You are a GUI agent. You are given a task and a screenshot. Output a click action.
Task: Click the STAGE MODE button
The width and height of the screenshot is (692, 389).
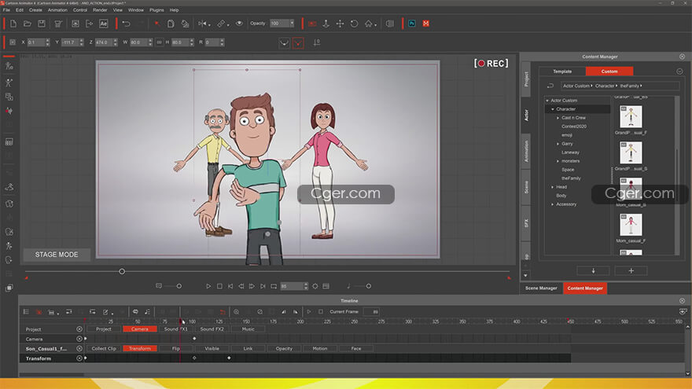(x=57, y=255)
